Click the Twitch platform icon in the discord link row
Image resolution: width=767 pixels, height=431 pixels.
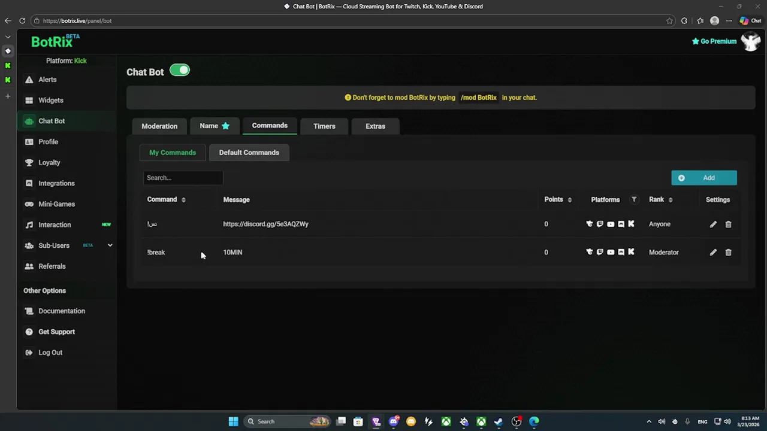click(x=600, y=224)
